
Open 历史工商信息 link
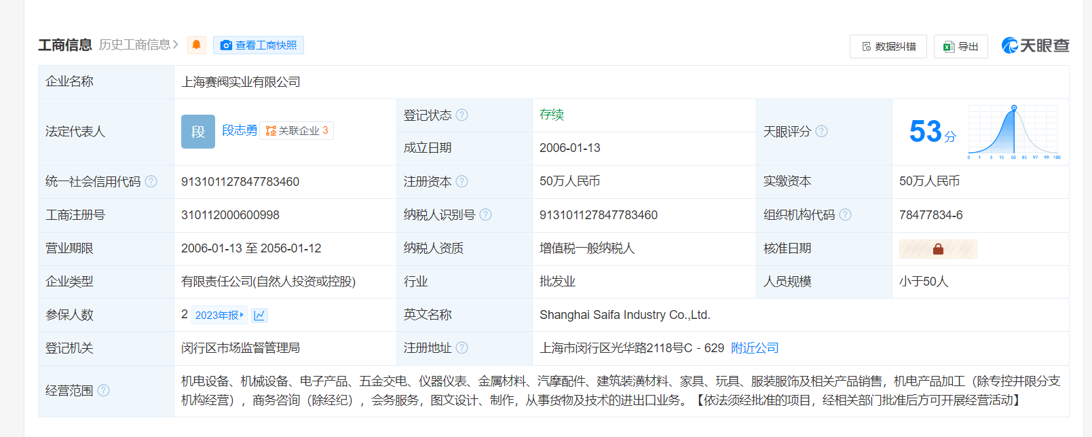(x=138, y=45)
